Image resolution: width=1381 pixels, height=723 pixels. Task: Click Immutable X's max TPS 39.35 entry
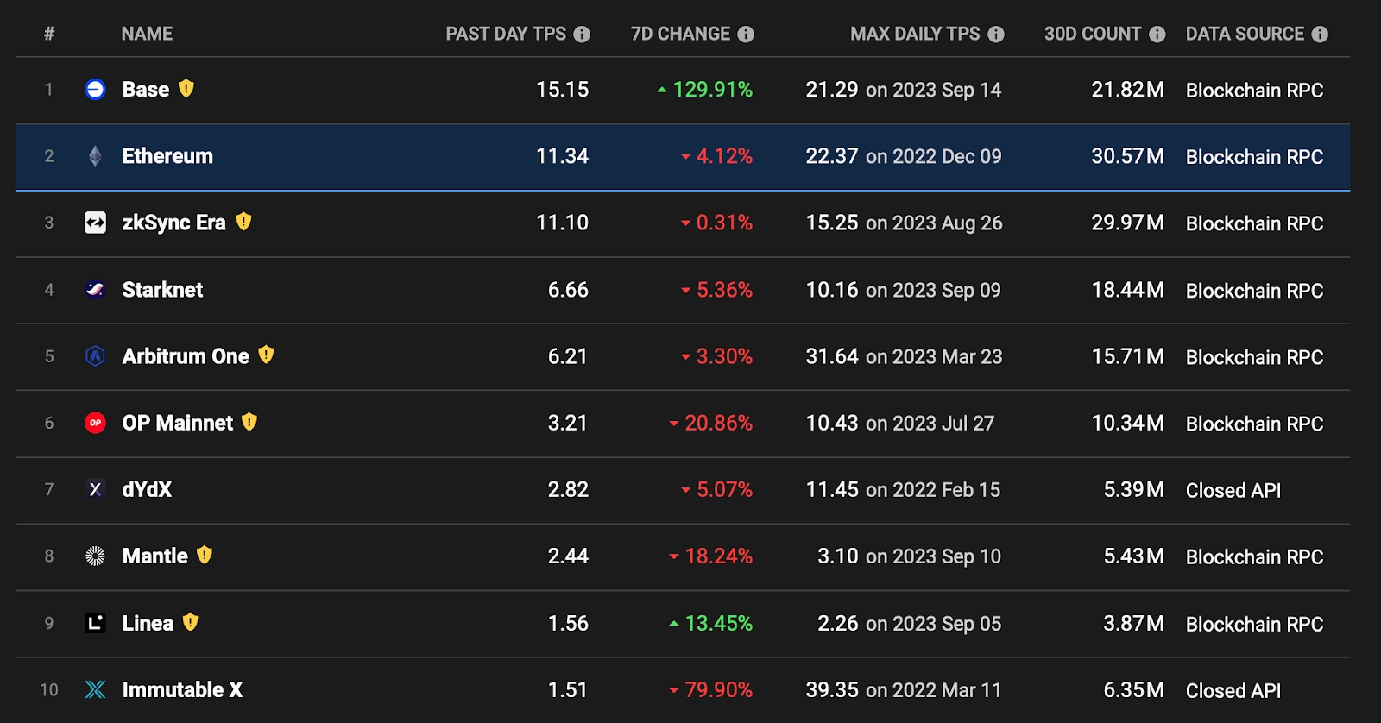(x=904, y=690)
